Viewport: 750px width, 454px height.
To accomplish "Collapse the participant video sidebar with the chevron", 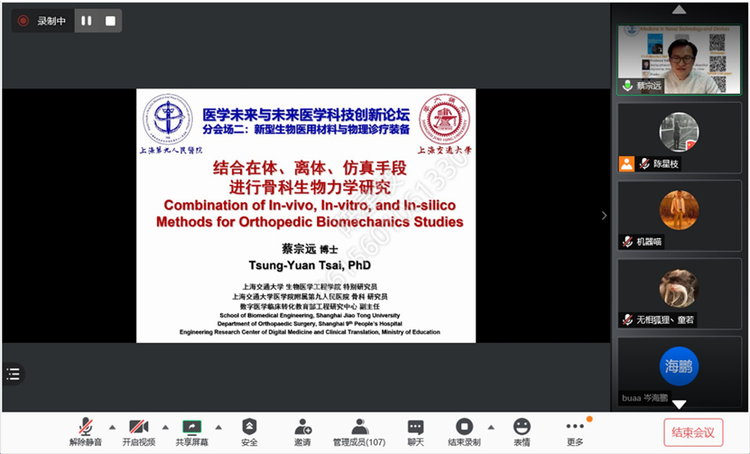I will point(605,216).
